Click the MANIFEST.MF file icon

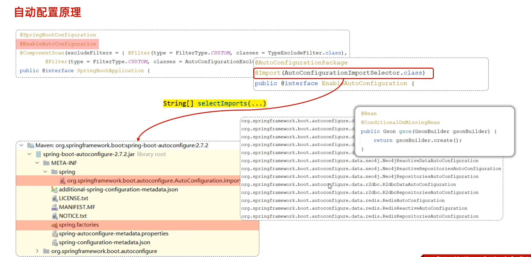[55, 207]
